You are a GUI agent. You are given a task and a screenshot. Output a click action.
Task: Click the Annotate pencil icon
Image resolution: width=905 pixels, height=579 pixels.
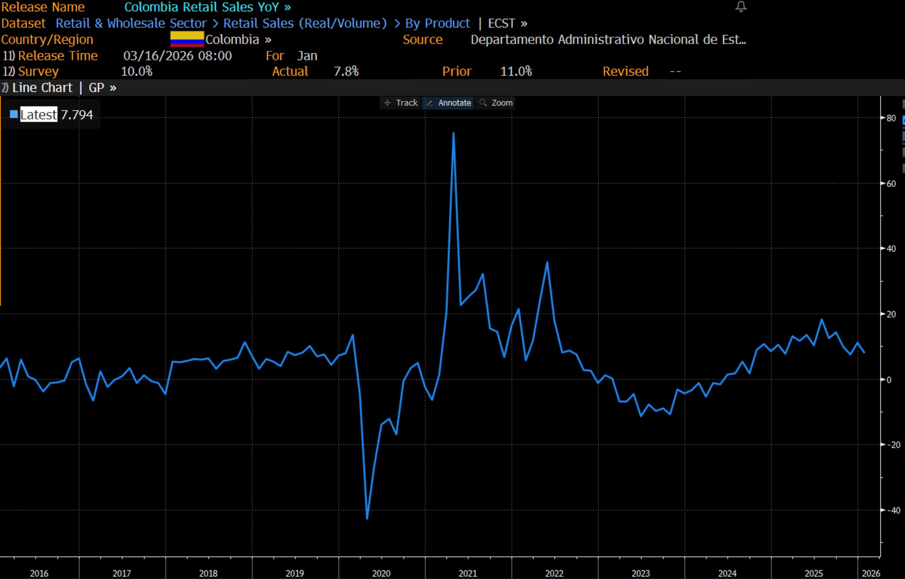tap(430, 103)
